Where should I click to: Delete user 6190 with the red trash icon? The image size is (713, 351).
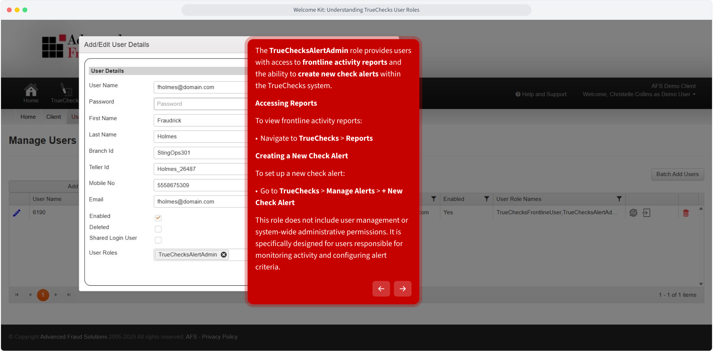point(686,213)
